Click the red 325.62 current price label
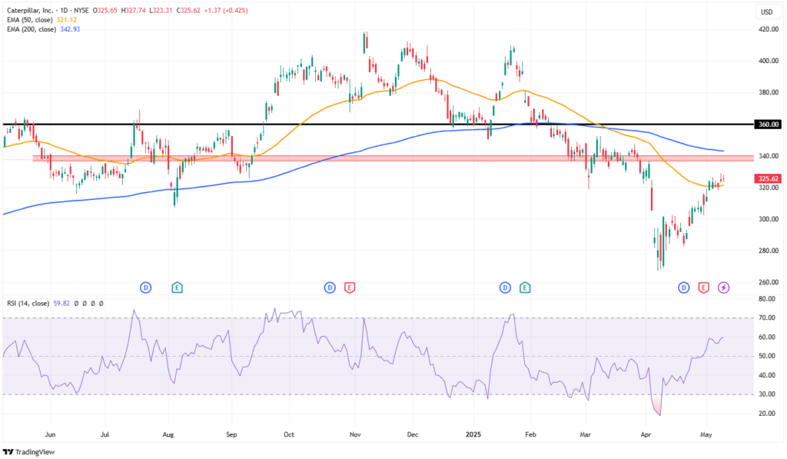 click(x=768, y=179)
